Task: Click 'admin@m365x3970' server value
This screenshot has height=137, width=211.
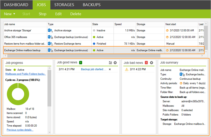Action: 193,101
